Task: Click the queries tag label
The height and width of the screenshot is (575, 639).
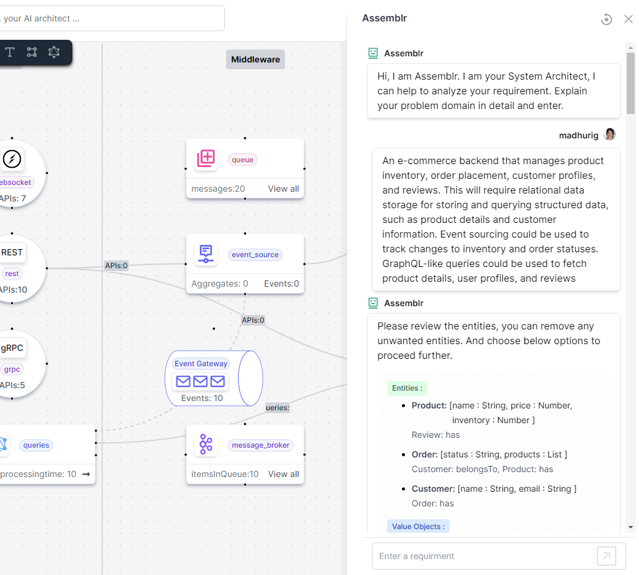Action: [x=36, y=445]
